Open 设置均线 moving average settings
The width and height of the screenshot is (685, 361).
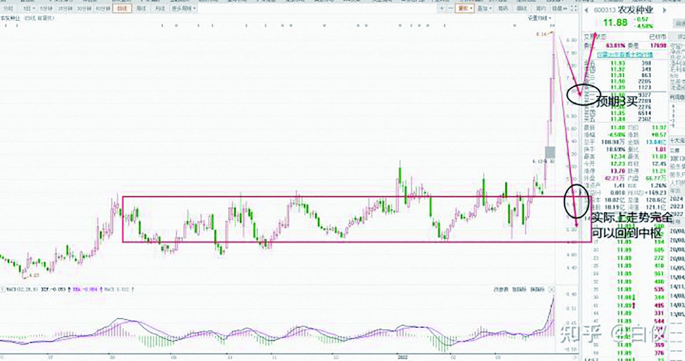point(539,18)
